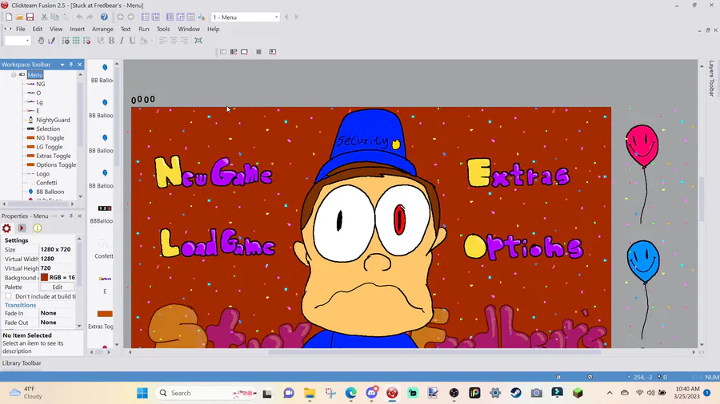The image size is (720, 404).
Task: Open the Library Toolbar tab
Action: [x=22, y=363]
